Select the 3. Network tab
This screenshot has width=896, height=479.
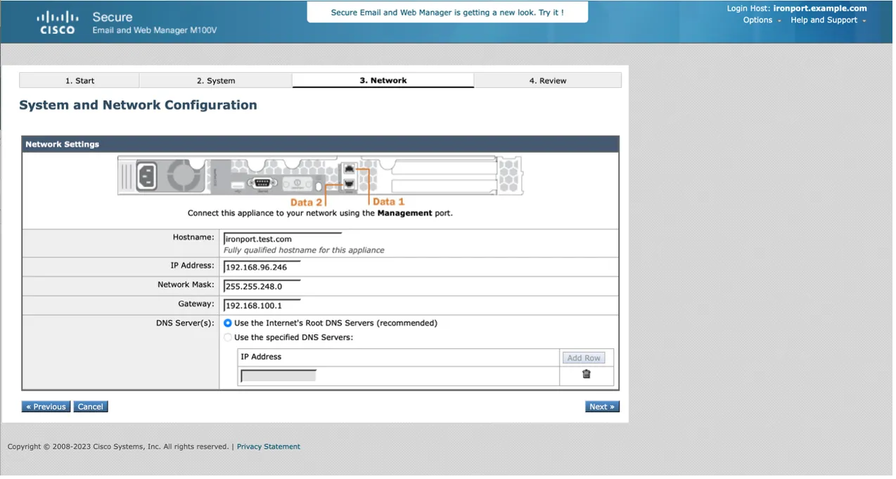point(383,81)
